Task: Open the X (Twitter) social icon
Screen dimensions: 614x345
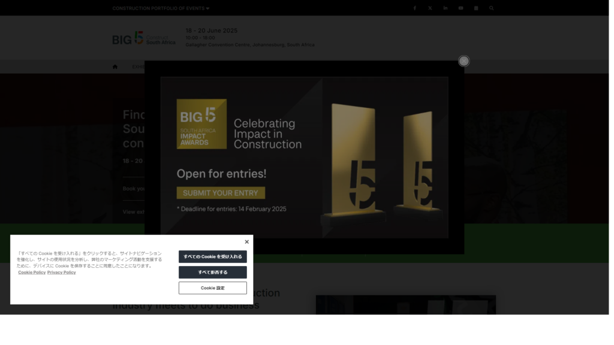Action: pyautogui.click(x=430, y=8)
